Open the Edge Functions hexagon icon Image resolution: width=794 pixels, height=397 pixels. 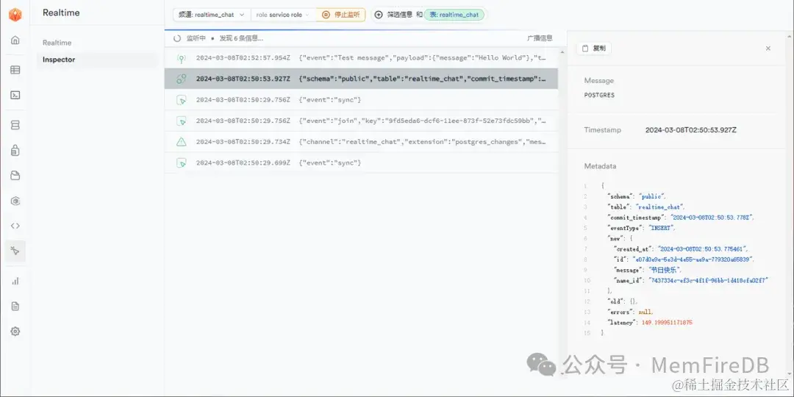15,201
